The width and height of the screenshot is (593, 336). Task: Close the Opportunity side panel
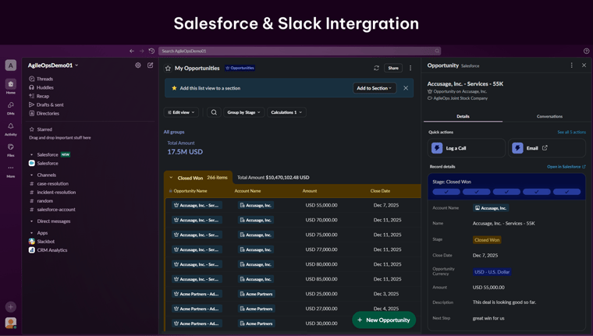click(584, 65)
